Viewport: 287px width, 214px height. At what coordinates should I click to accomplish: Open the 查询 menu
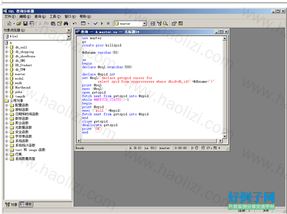pos(40,17)
